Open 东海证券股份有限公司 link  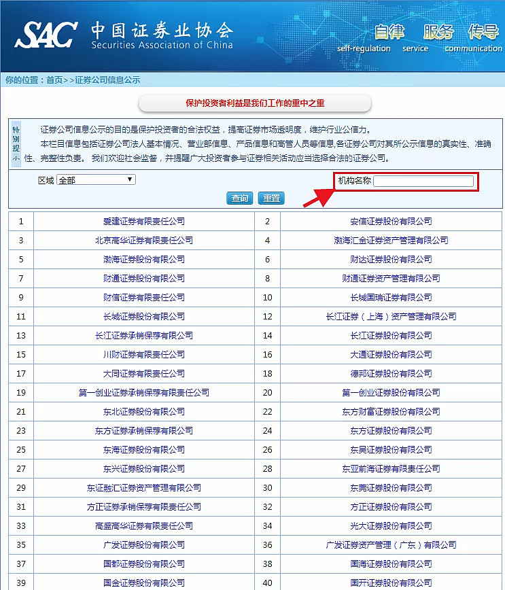[144, 450]
